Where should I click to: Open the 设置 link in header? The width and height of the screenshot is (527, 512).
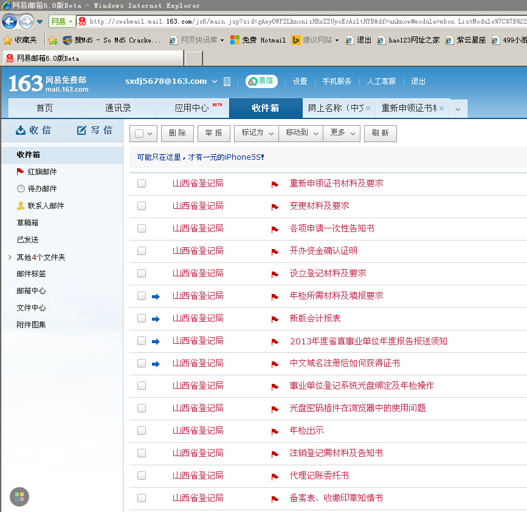click(x=300, y=81)
